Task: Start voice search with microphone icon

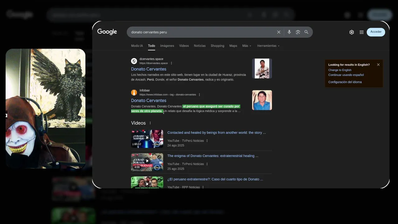Action: pyautogui.click(x=289, y=32)
